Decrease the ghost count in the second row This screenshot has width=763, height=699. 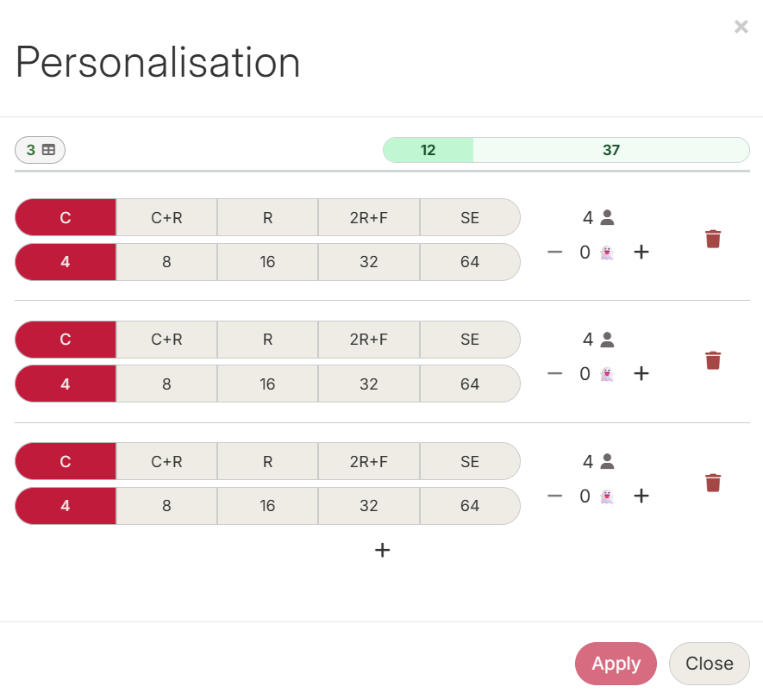coord(554,373)
